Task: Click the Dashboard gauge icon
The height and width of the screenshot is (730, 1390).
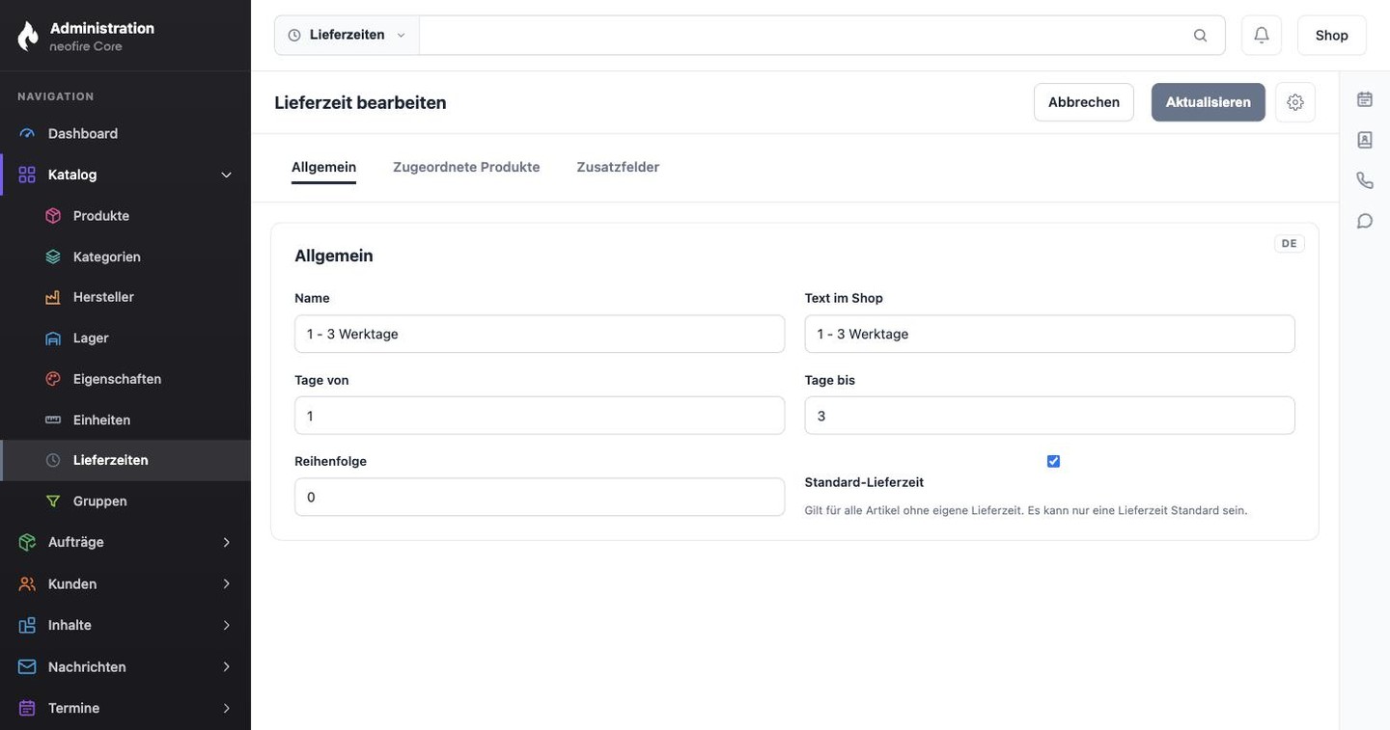Action: 27,134
